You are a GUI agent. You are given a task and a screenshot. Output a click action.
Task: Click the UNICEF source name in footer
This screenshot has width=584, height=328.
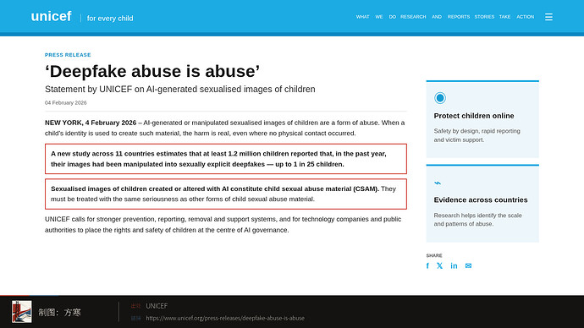pyautogui.click(x=157, y=306)
